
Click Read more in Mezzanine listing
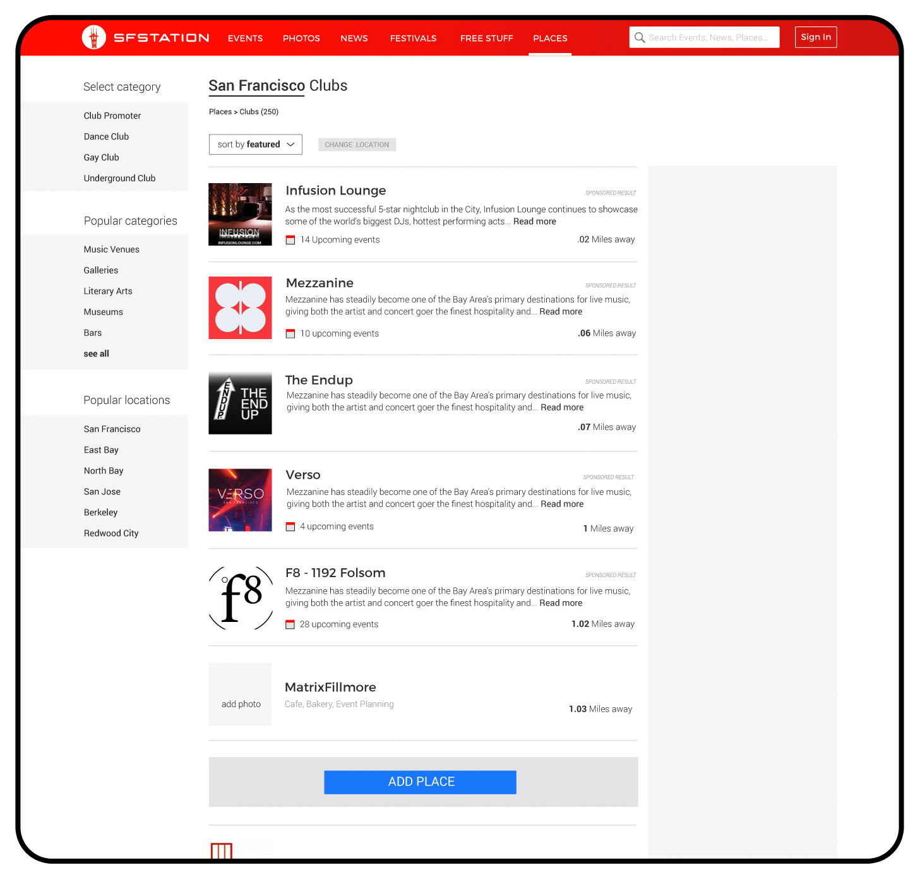point(561,312)
